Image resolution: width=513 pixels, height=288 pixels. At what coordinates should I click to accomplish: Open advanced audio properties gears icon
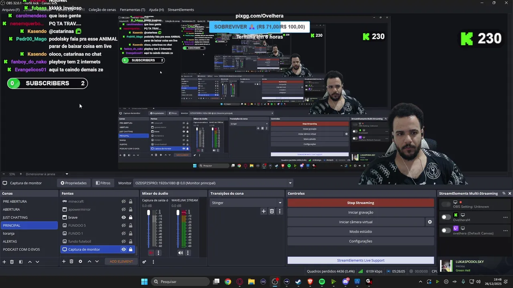[x=144, y=262]
